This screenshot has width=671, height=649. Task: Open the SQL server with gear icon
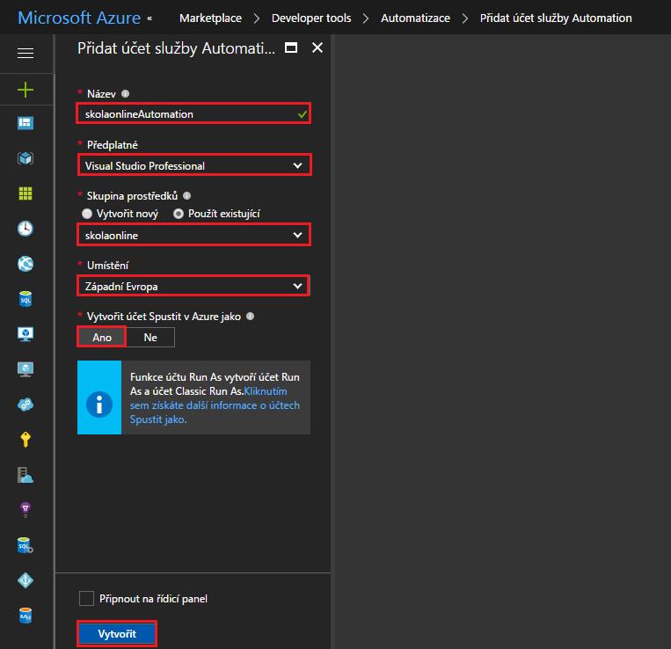tap(26, 545)
